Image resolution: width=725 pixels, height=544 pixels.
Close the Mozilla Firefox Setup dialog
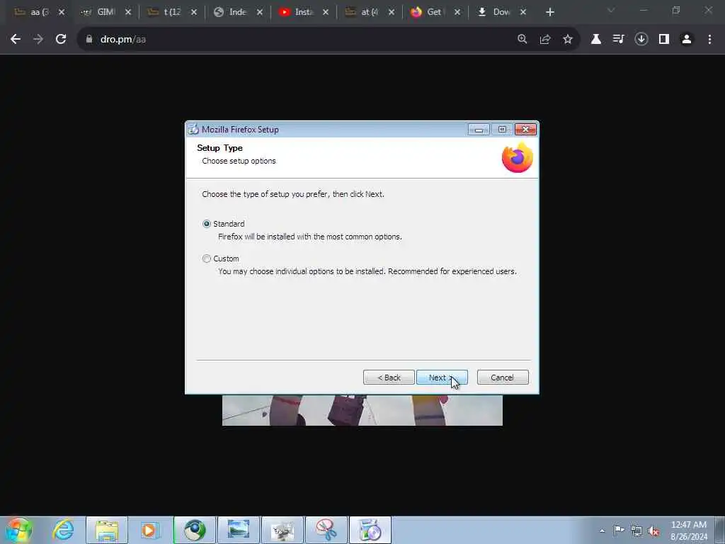pos(526,130)
